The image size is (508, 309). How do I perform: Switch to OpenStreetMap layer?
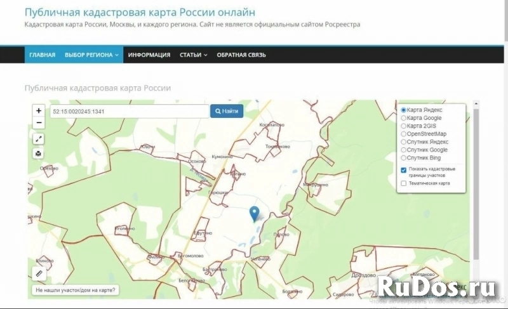(x=404, y=134)
